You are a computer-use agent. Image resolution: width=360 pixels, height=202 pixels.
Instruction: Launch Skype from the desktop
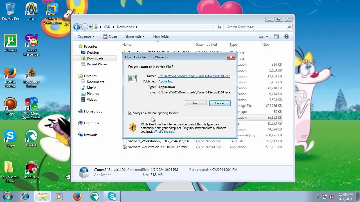tap(10, 138)
